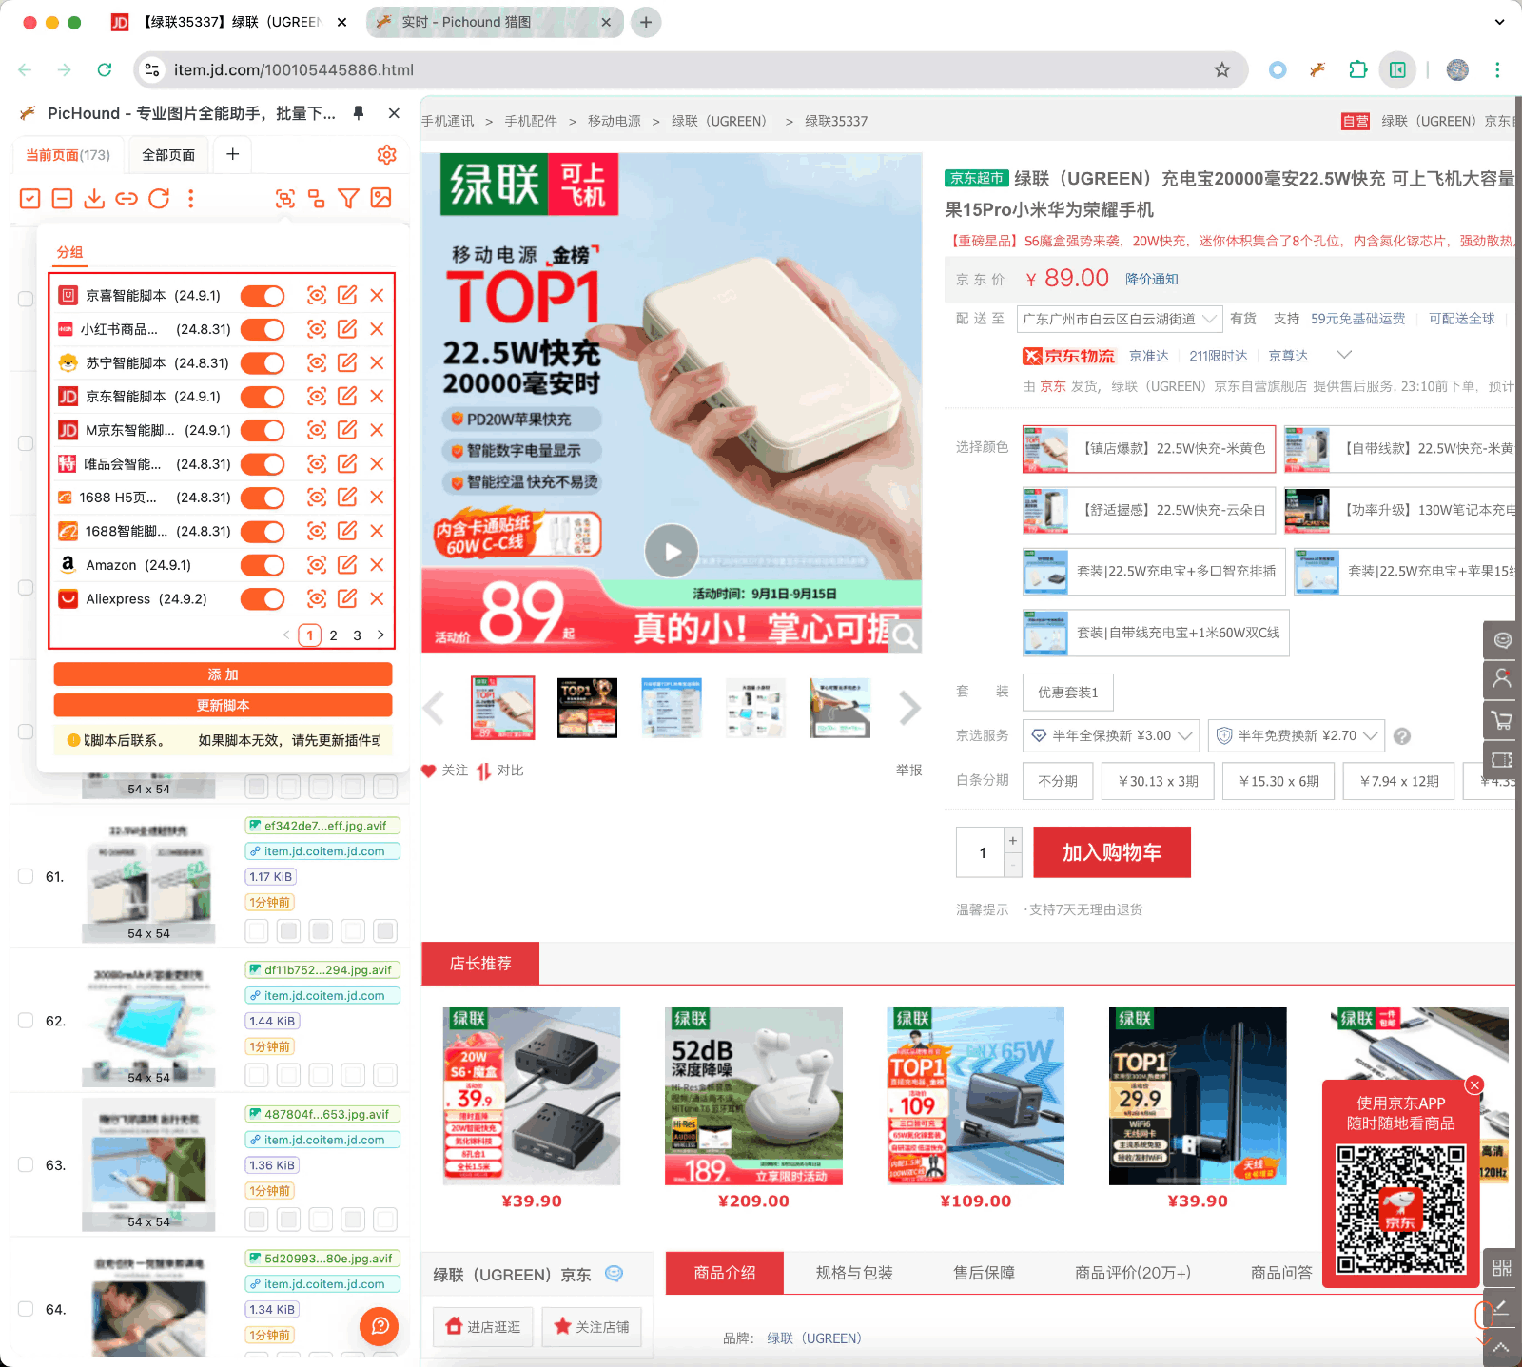1522x1367 pixels.
Task: Check the checkbox for image 63
Action: click(26, 1164)
